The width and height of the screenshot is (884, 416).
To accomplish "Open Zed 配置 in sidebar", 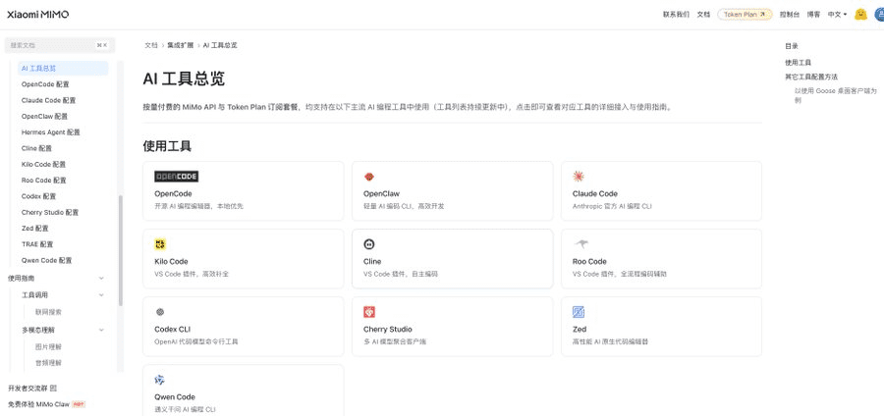I will click(35, 229).
